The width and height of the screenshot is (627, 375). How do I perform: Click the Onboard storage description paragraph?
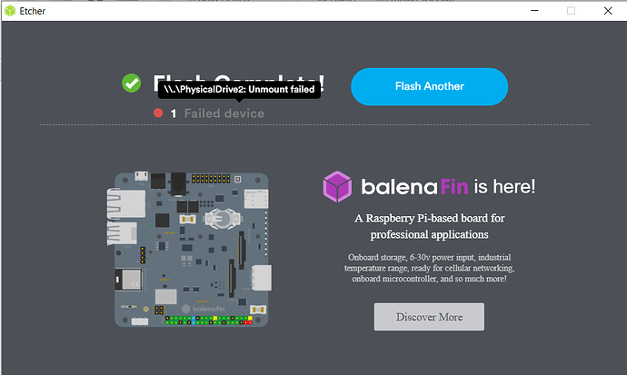coord(429,268)
